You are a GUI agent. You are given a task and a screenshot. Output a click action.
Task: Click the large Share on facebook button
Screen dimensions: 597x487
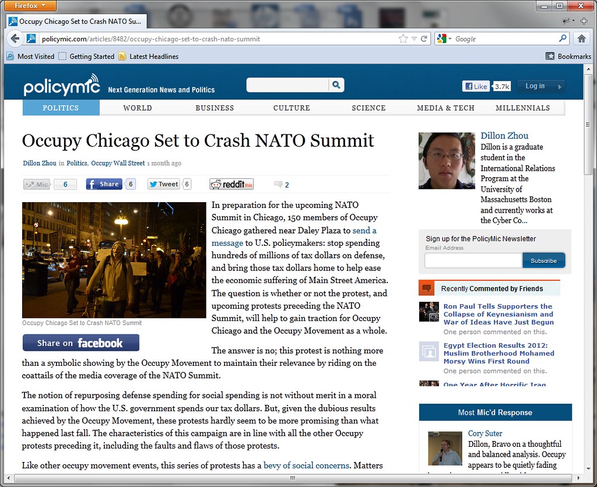(x=80, y=343)
